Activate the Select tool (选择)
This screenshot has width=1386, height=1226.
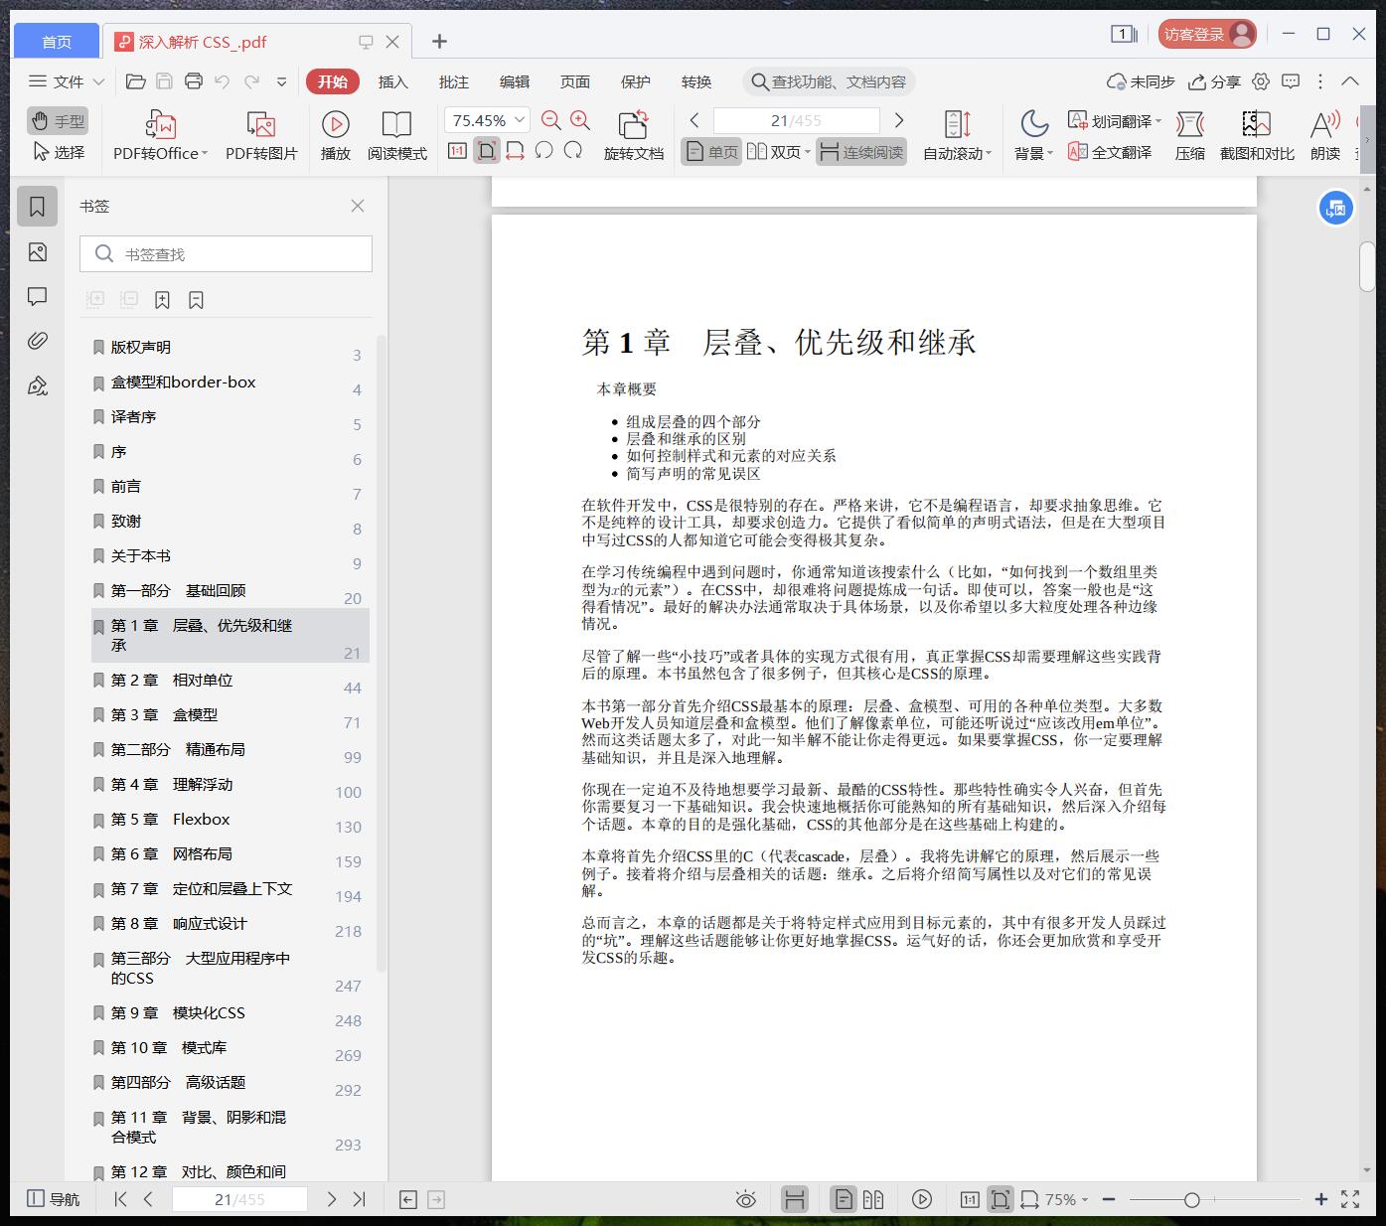(x=58, y=152)
